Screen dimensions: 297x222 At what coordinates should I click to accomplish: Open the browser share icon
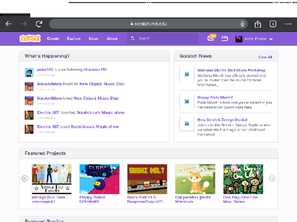coord(257,24)
